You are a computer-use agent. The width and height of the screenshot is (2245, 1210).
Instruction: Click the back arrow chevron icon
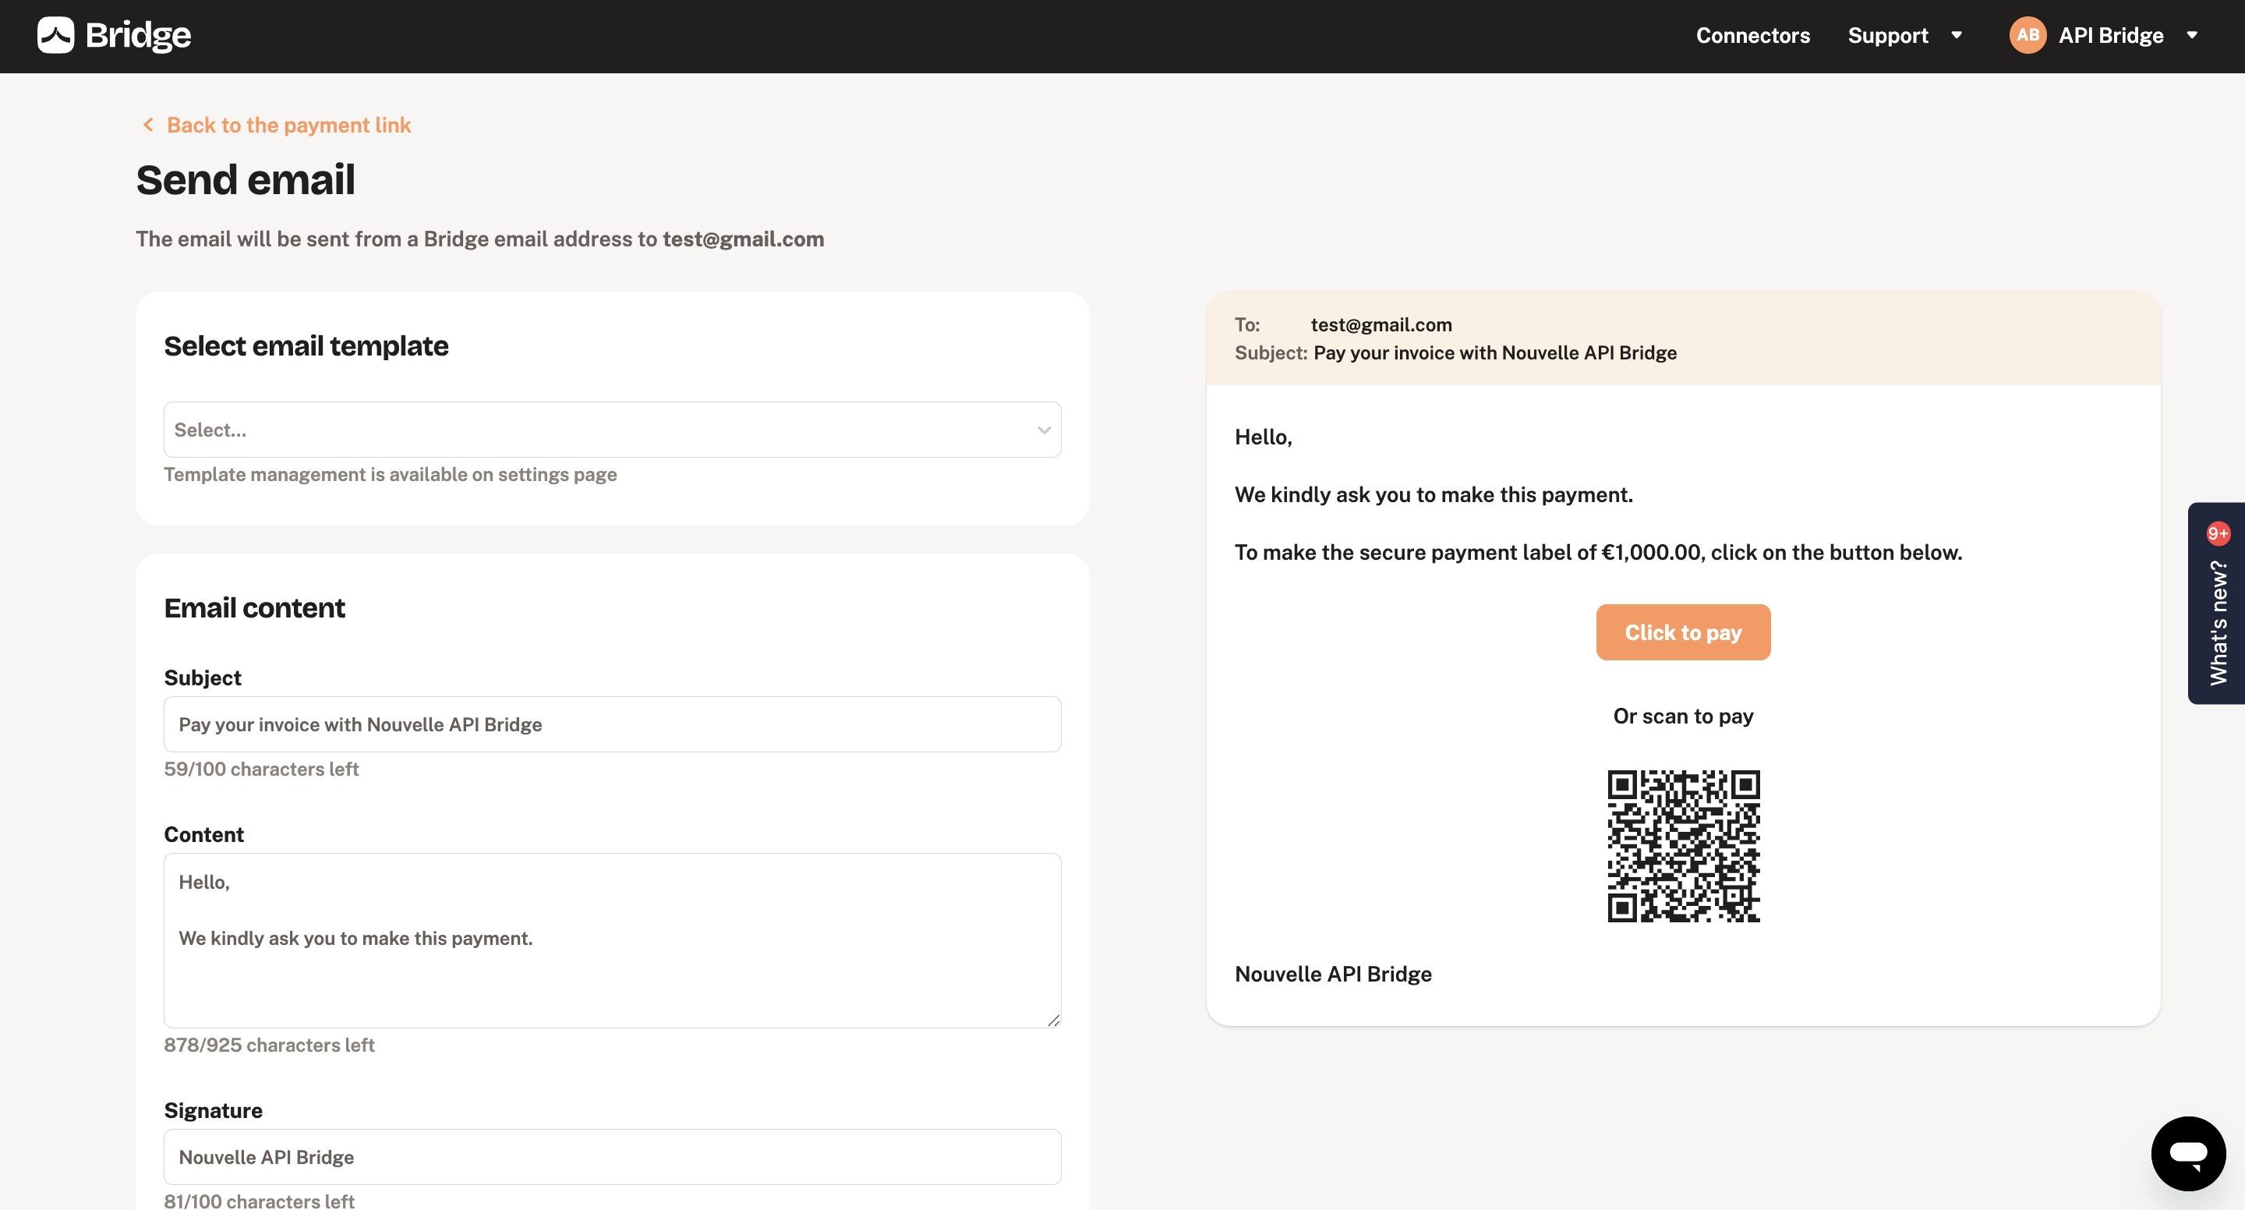click(x=147, y=126)
